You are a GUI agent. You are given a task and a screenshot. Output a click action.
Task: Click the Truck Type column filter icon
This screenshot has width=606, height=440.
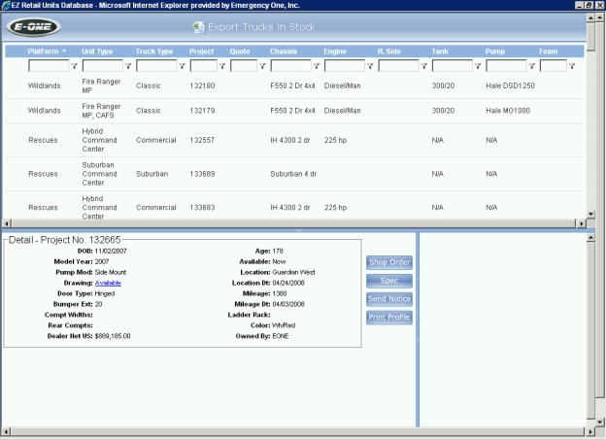(182, 66)
